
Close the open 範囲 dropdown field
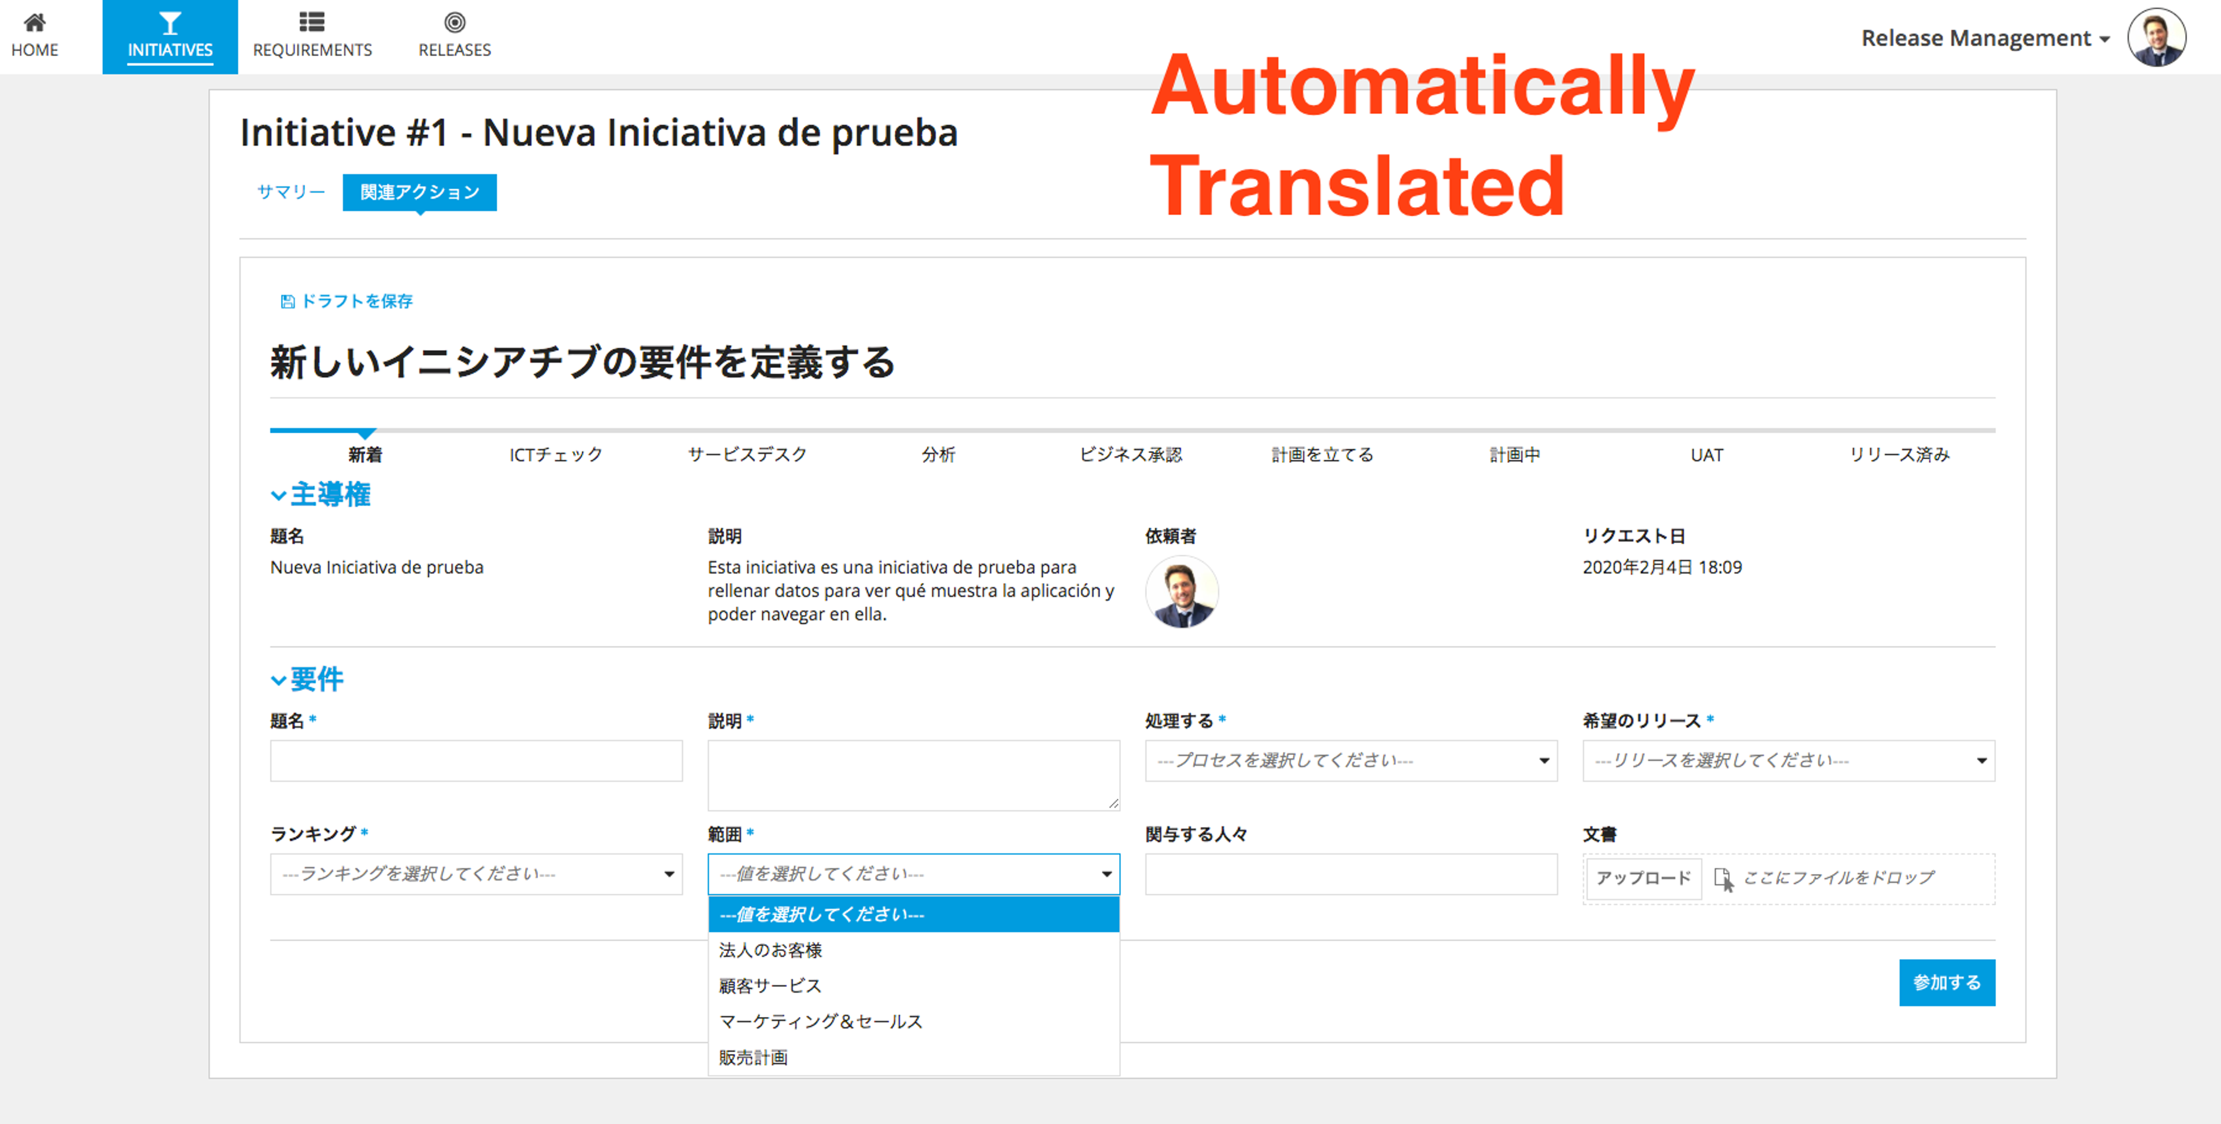click(x=913, y=874)
